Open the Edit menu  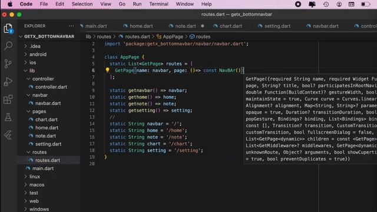pyautogui.click(x=59, y=4)
